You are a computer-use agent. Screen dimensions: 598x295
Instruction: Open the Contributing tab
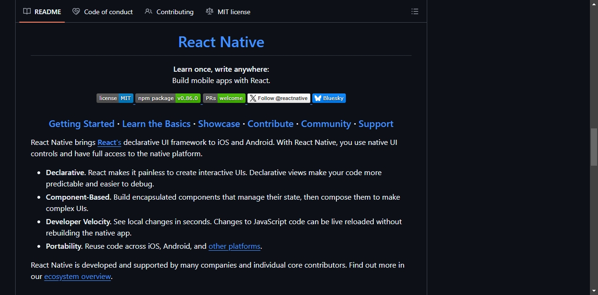(x=169, y=11)
